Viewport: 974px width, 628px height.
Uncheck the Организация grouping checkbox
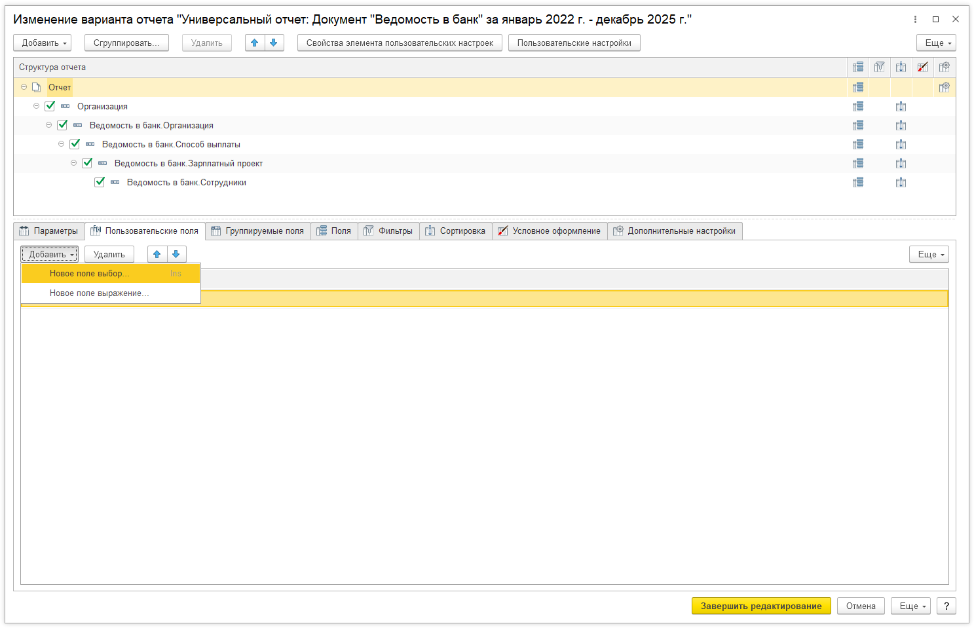50,106
